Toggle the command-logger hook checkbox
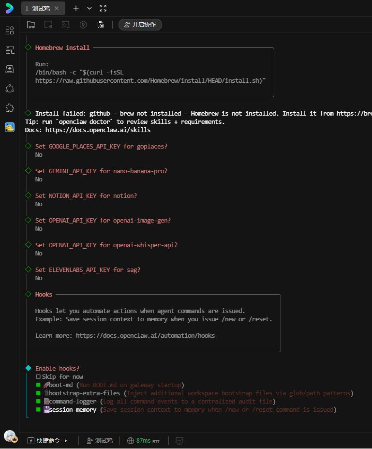The height and width of the screenshot is (449, 372). pos(38,401)
